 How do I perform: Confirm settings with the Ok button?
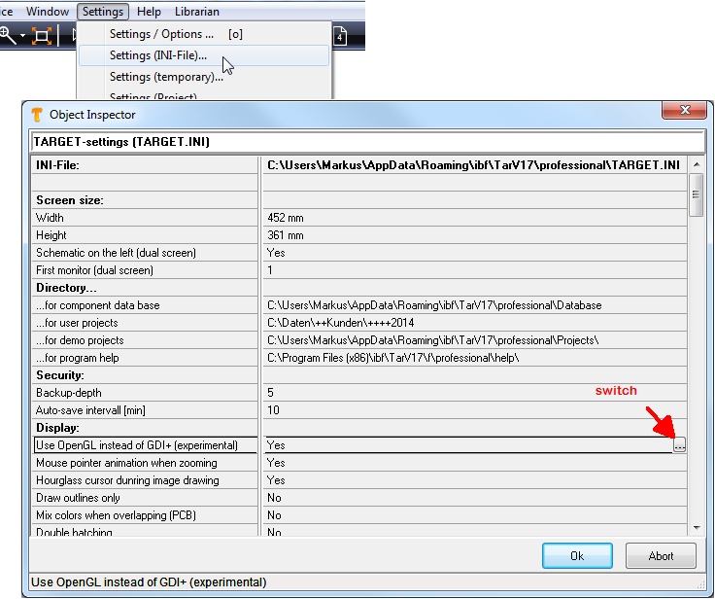tap(577, 556)
